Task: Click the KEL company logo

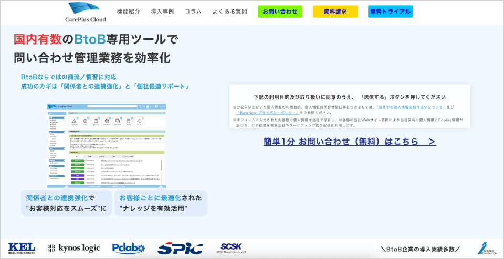Action: [x=22, y=248]
